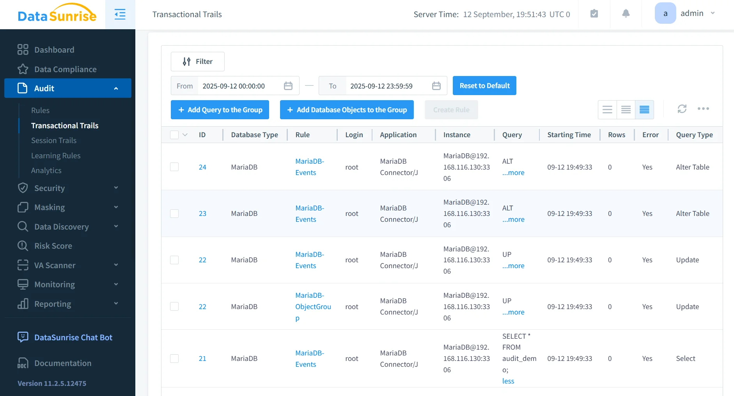Click Add Query to the Group
734x396 pixels.
(x=220, y=110)
